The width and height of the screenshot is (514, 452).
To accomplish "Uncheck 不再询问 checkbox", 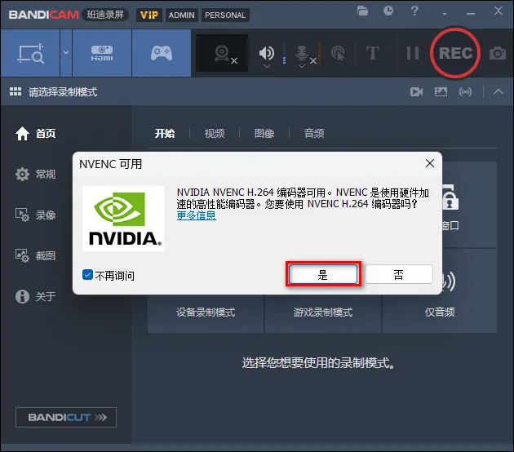I will (x=87, y=275).
